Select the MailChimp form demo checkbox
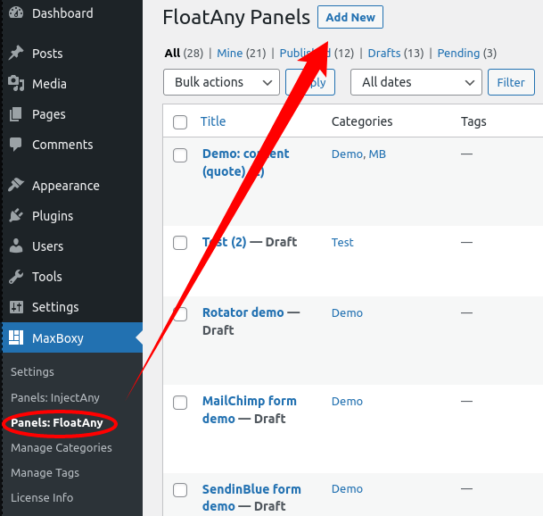Screen dimensions: 543x516 pyautogui.click(x=180, y=403)
